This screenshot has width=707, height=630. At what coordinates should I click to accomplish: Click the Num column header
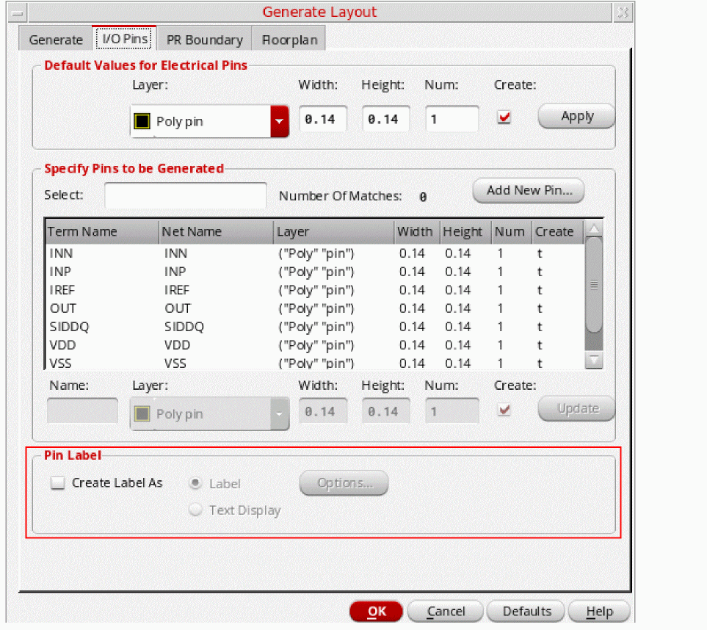(x=511, y=232)
